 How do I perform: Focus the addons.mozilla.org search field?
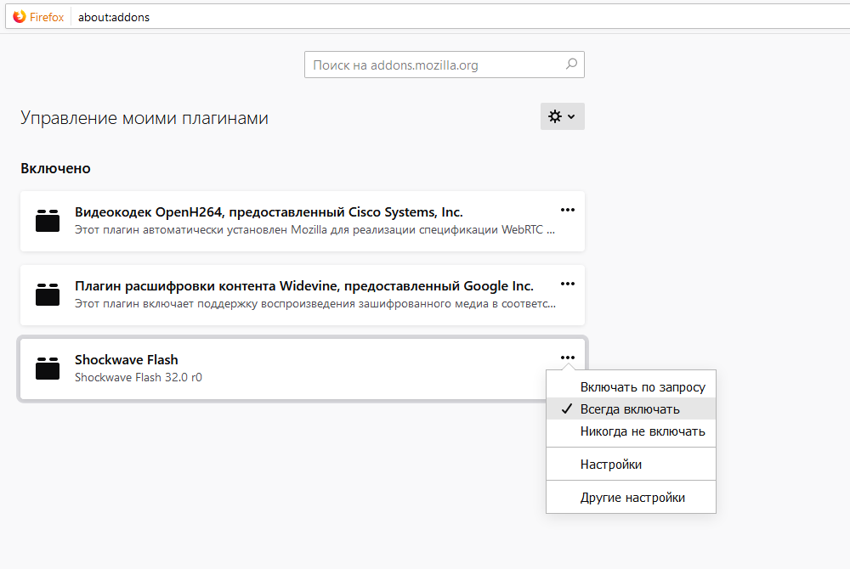pyautogui.click(x=433, y=65)
